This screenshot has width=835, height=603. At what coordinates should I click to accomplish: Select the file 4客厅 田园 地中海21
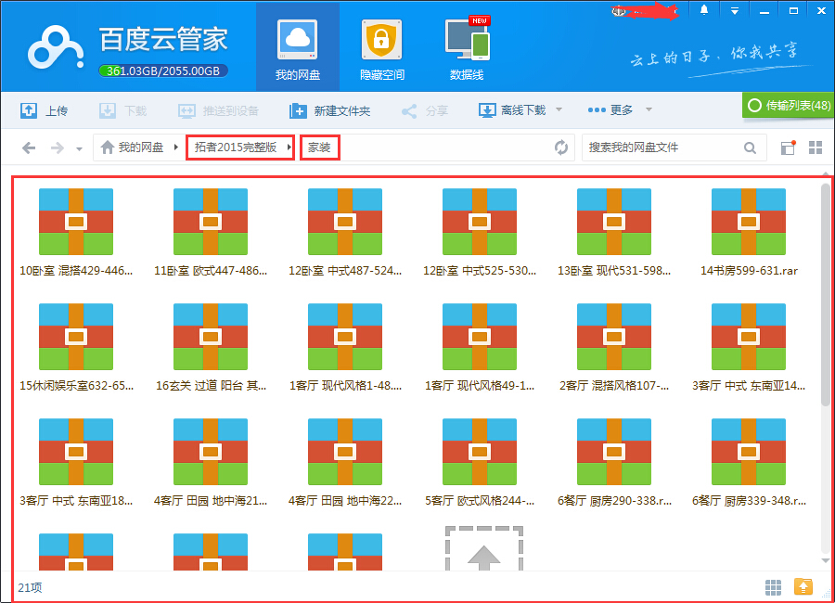tap(211, 462)
